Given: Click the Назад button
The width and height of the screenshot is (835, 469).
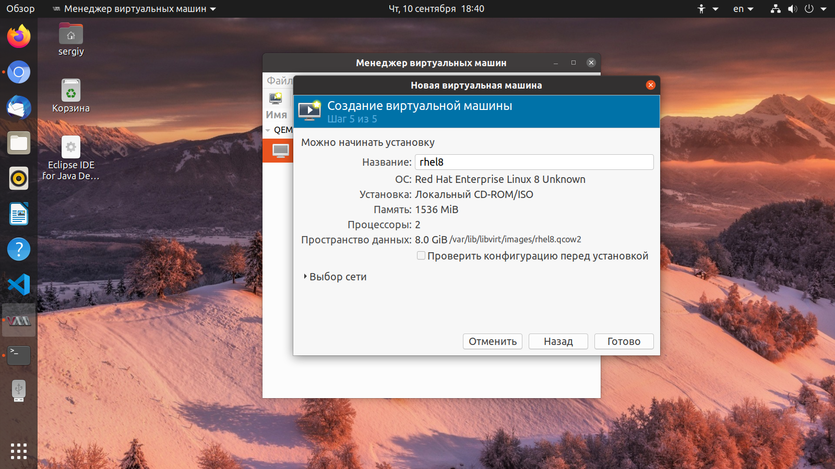Looking at the screenshot, I should coord(558,341).
